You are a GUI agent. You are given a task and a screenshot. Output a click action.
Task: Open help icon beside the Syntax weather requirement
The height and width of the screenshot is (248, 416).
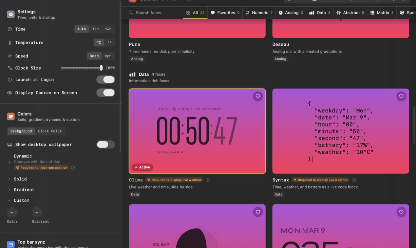[x=354, y=180]
